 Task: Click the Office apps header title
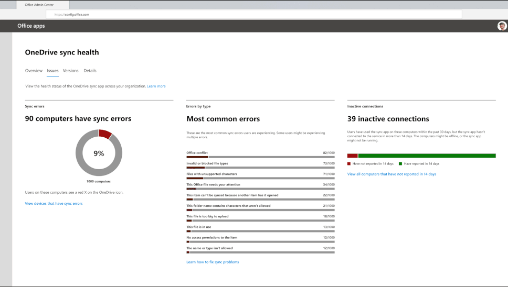[x=31, y=26]
